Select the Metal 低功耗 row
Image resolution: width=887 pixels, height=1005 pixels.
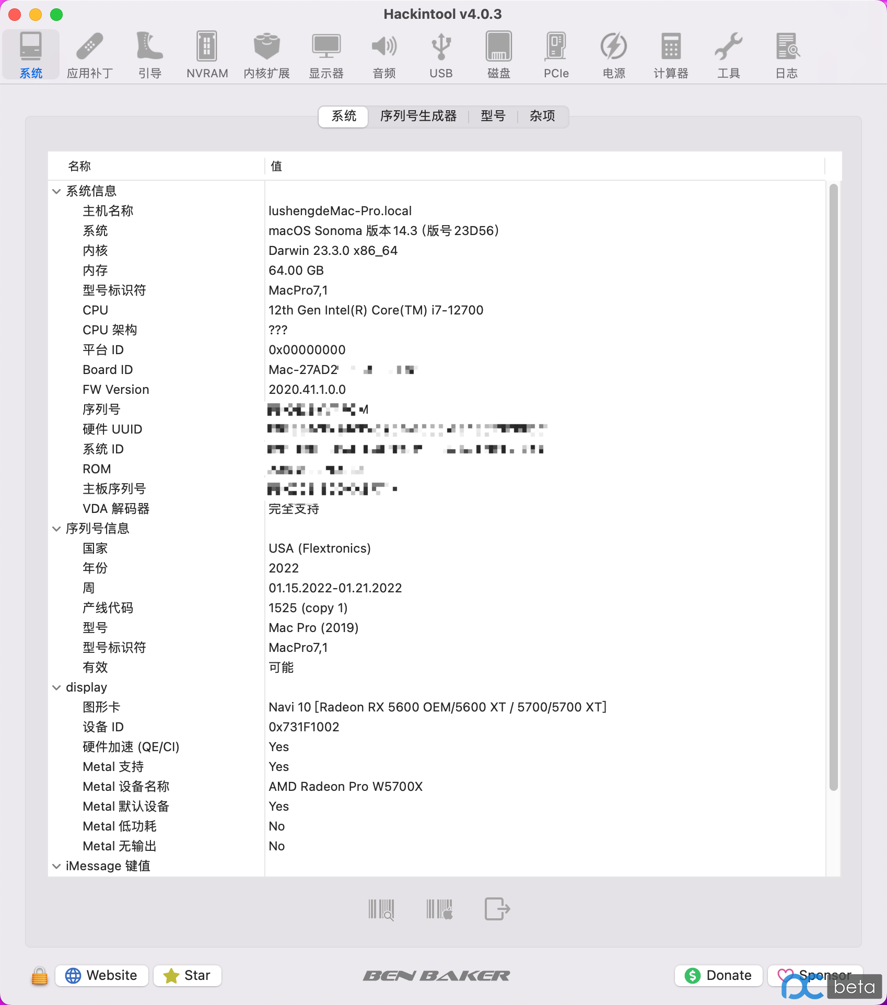coord(437,826)
